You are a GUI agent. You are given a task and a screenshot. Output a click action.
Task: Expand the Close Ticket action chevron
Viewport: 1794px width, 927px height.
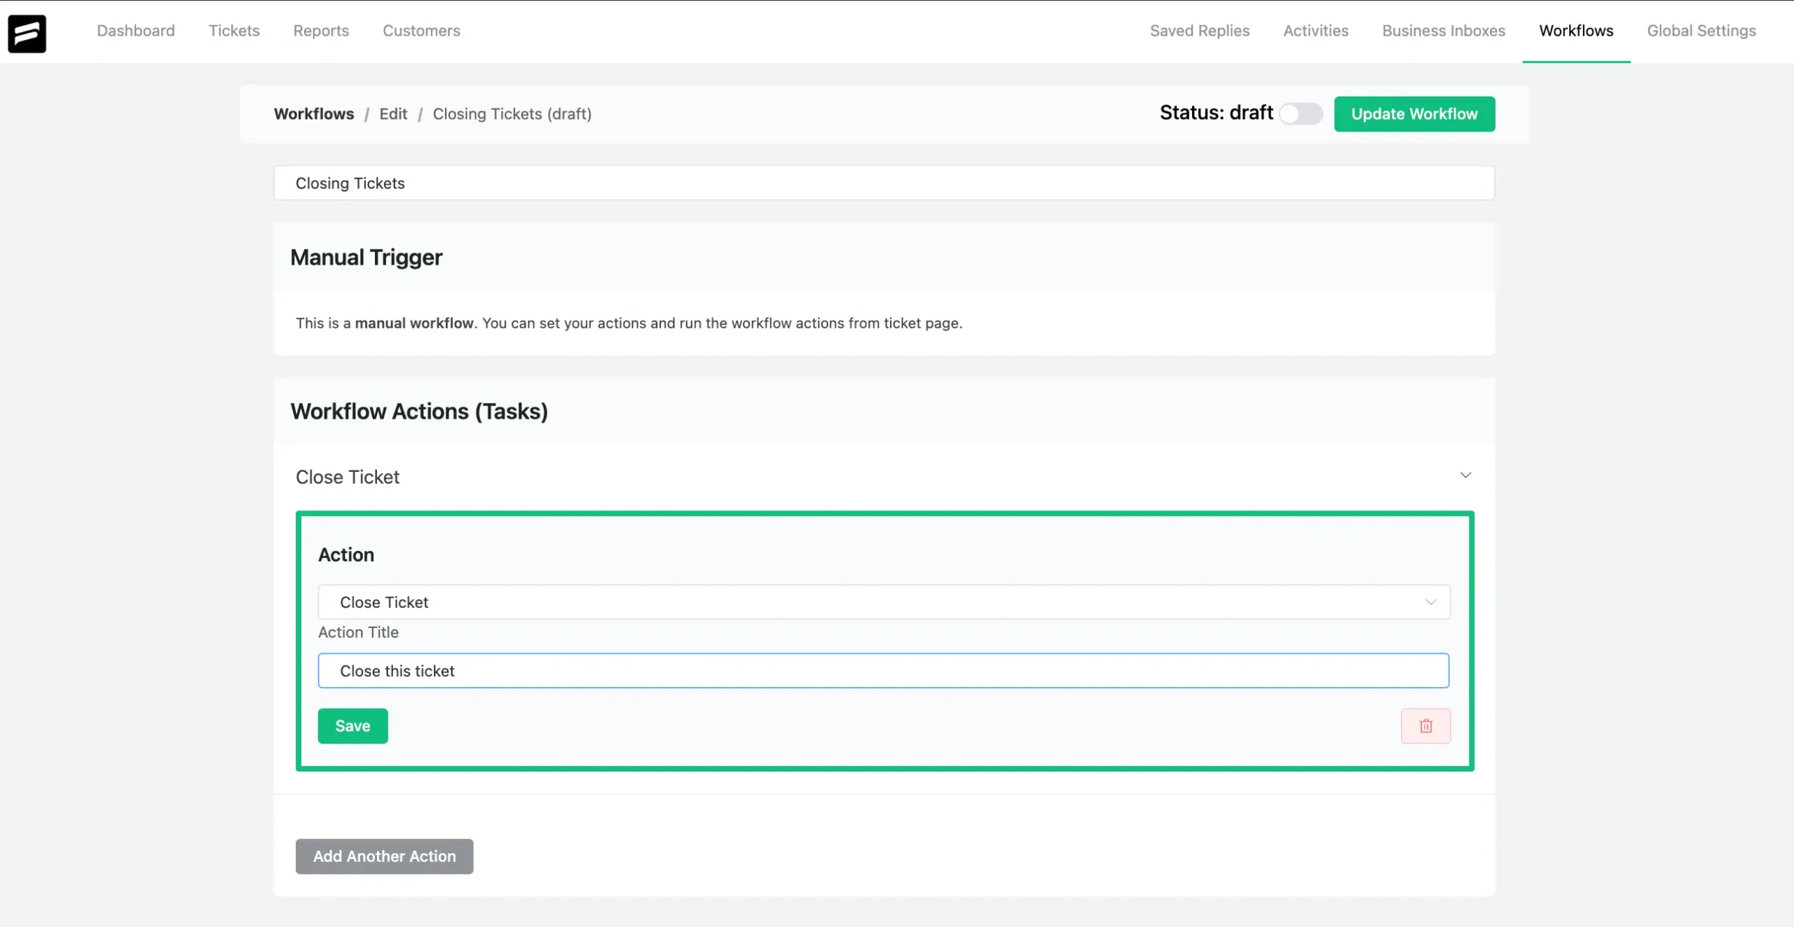pos(1465,477)
